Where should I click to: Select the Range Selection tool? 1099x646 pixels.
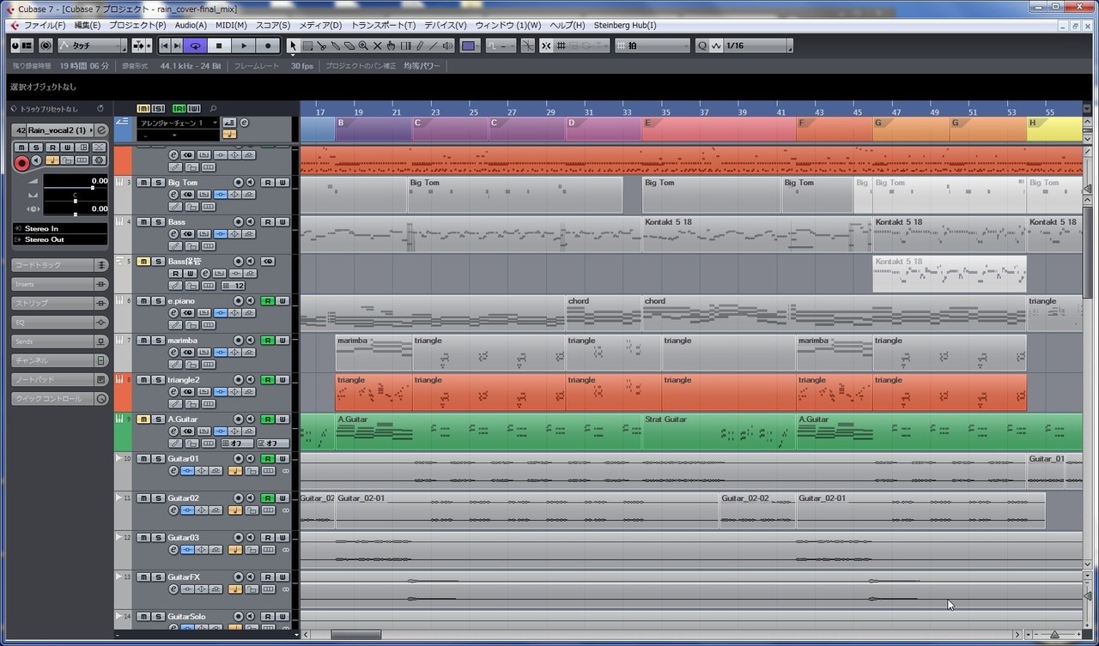(x=307, y=45)
